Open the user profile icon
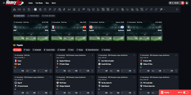 [187, 3]
